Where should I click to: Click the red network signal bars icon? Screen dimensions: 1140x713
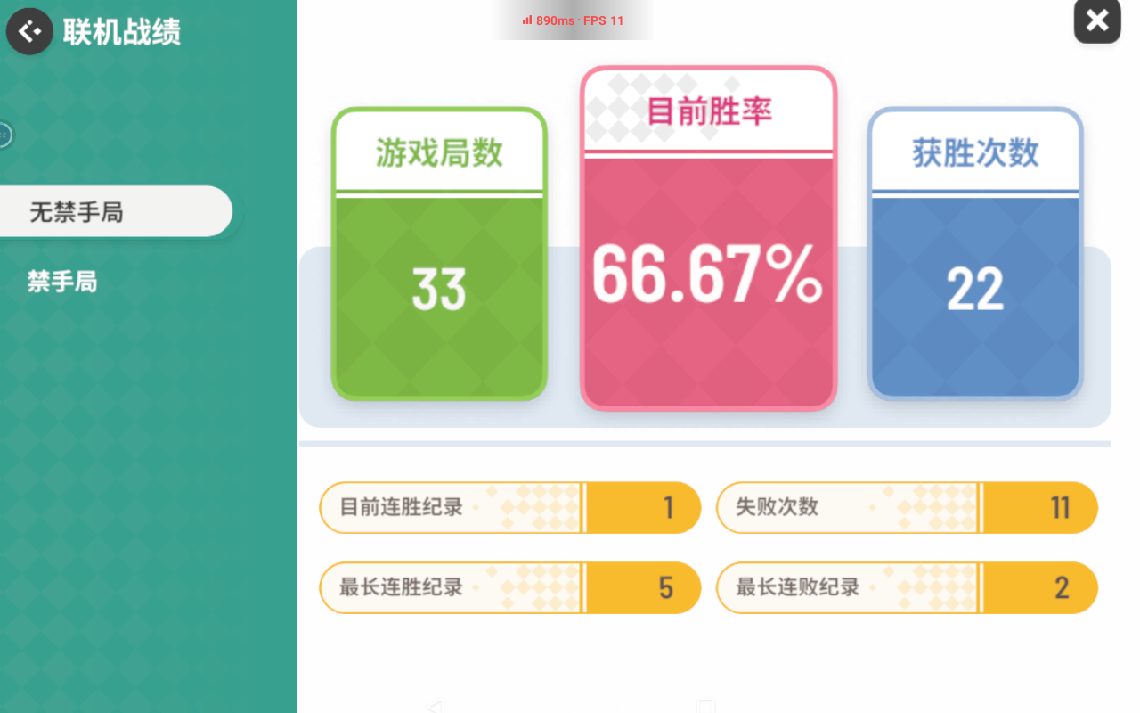coord(526,20)
